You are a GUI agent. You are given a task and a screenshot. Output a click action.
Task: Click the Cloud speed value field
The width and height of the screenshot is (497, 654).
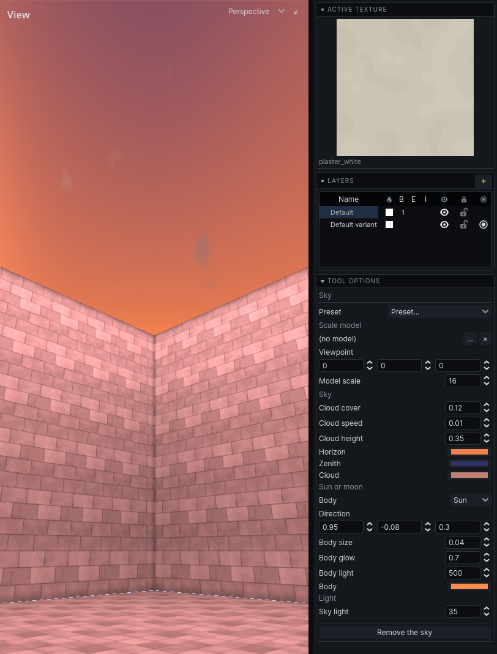[x=462, y=423]
